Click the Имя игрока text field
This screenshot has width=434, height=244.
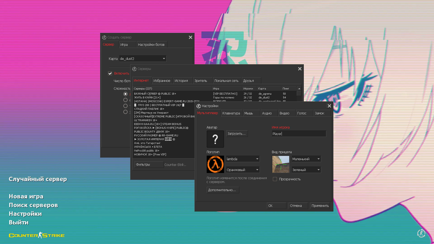[299, 134]
